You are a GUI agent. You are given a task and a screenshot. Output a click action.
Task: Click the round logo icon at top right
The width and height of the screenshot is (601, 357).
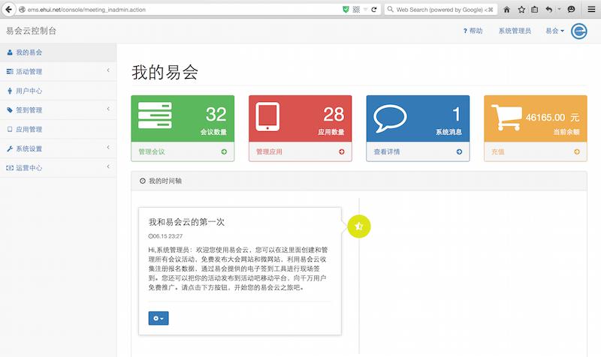tap(580, 31)
